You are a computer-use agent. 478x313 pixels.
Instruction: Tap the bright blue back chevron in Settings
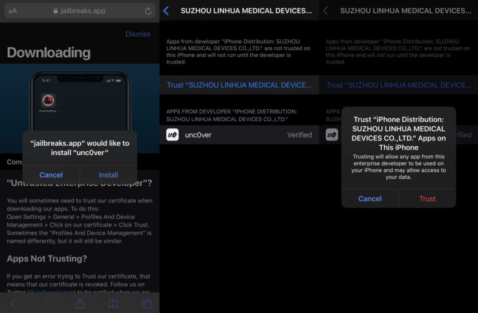[x=166, y=11]
